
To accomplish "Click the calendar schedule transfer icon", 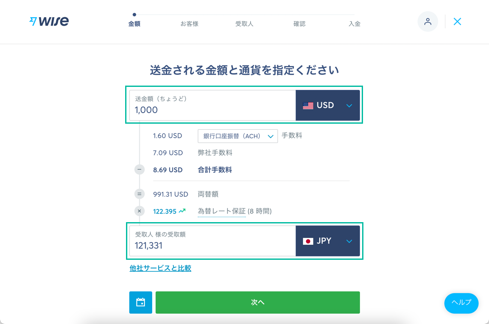I will [x=141, y=303].
